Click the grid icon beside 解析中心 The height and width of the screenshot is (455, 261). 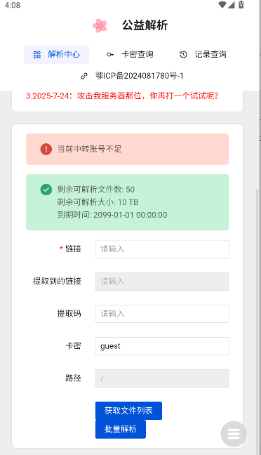click(x=37, y=54)
